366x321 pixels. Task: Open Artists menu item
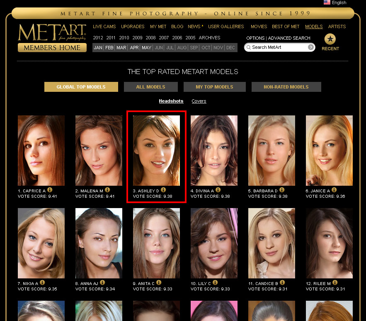point(337,26)
